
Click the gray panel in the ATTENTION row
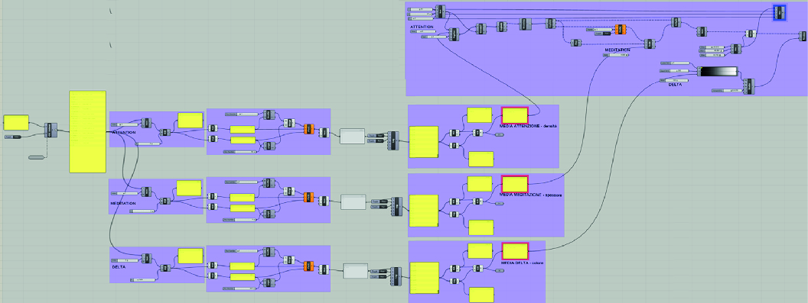(353, 137)
